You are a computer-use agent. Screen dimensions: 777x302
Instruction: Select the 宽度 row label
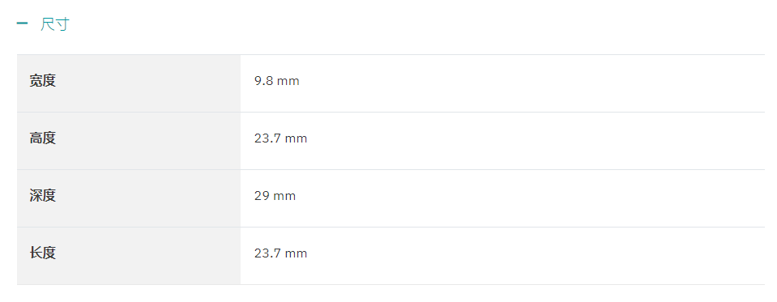tap(43, 81)
